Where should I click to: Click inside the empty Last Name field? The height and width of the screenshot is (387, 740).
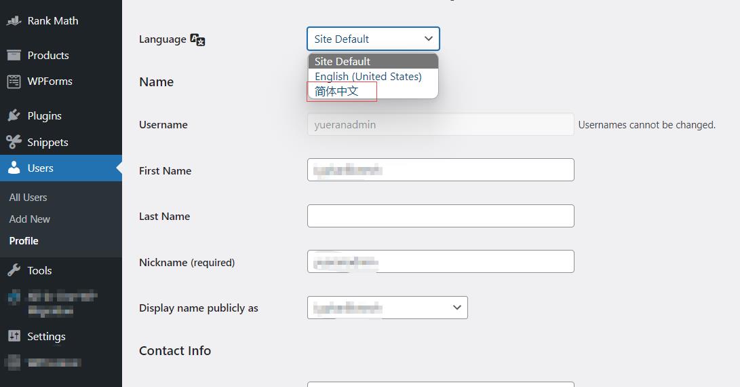pos(440,216)
